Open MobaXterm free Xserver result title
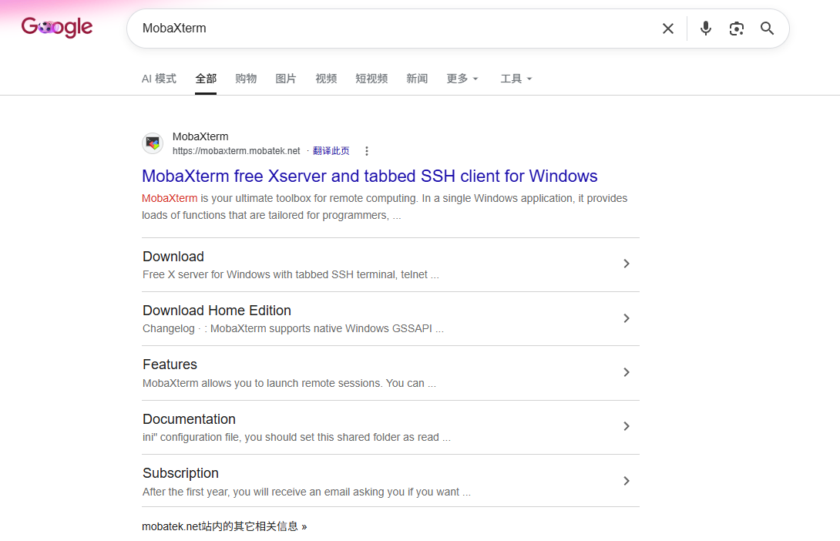Image resolution: width=840 pixels, height=541 pixels. click(370, 176)
